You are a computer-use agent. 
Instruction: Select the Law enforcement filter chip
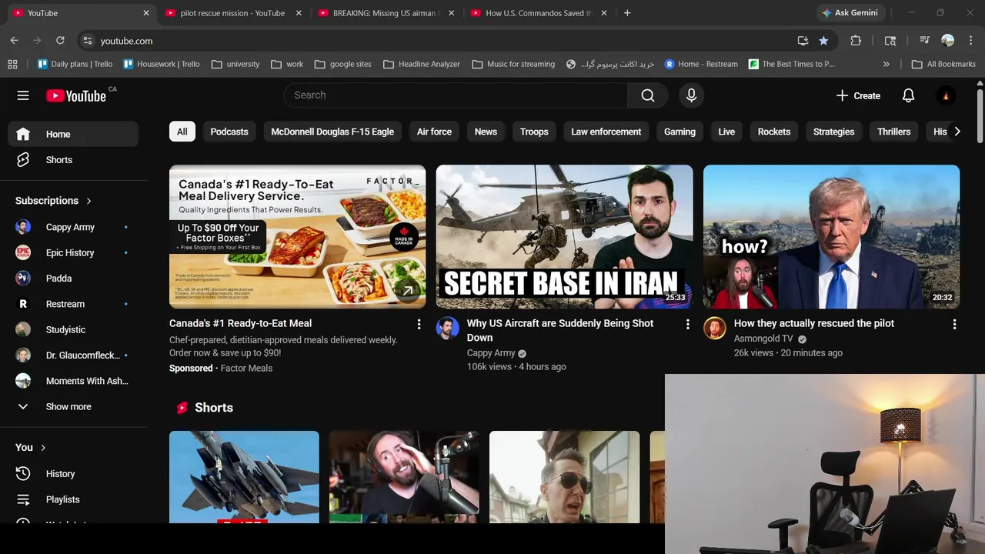(606, 132)
